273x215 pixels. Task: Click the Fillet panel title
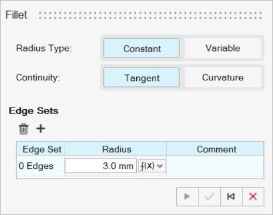pos(17,15)
